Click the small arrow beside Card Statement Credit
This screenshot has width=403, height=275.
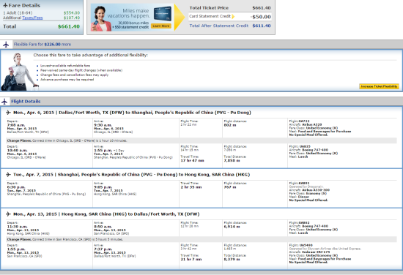pos(233,16)
